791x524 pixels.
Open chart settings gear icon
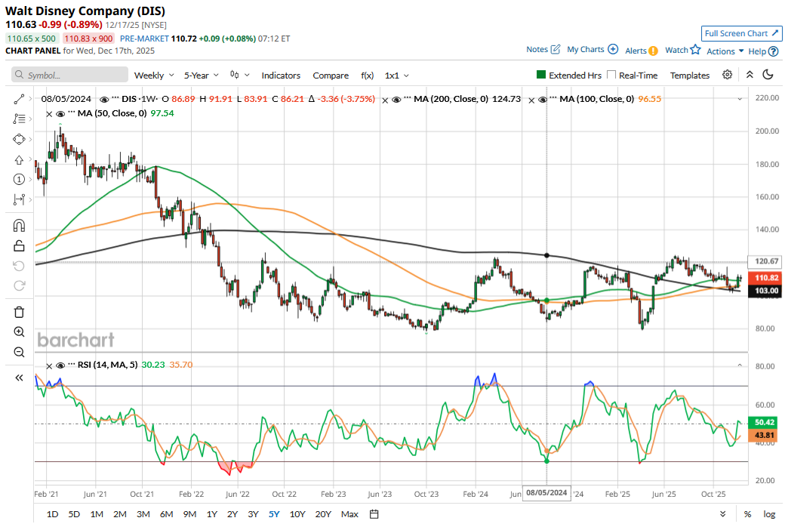727,75
